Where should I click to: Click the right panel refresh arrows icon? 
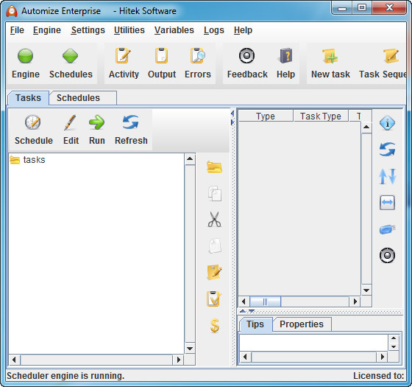click(387, 149)
